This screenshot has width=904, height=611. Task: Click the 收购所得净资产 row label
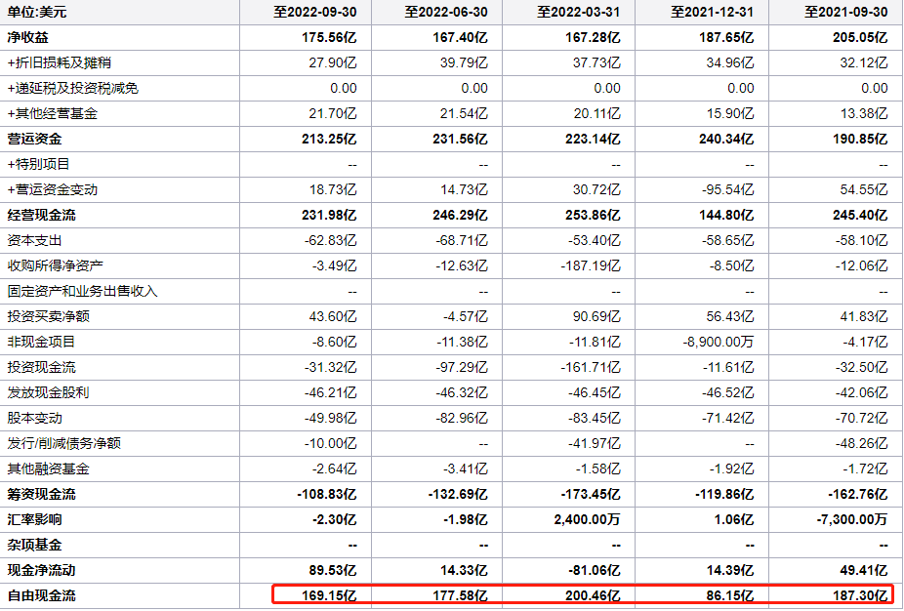click(x=56, y=265)
